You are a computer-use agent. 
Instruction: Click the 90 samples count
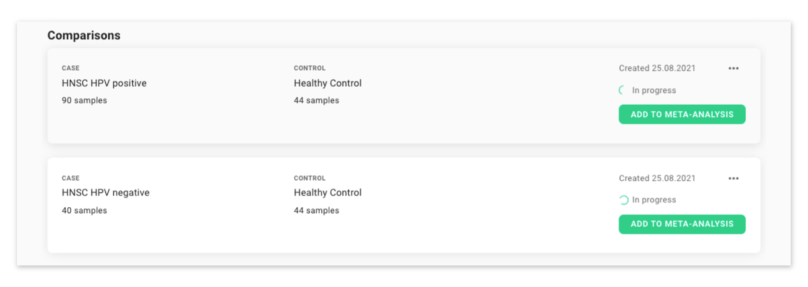tap(84, 100)
